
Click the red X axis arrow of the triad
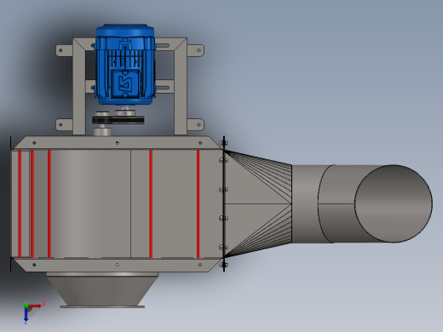click(35, 306)
